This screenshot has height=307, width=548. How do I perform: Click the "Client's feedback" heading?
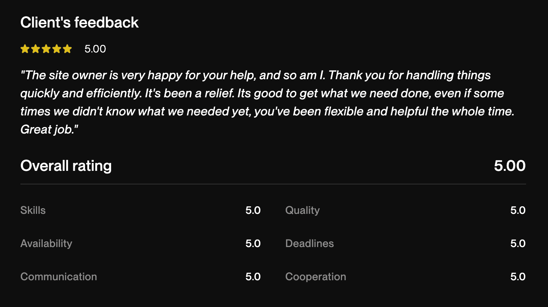79,23
